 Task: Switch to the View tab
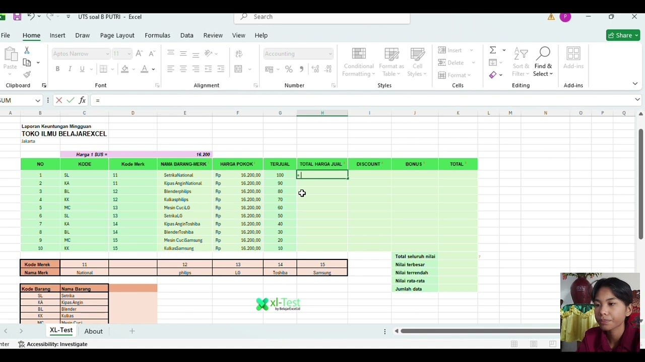pyautogui.click(x=238, y=35)
